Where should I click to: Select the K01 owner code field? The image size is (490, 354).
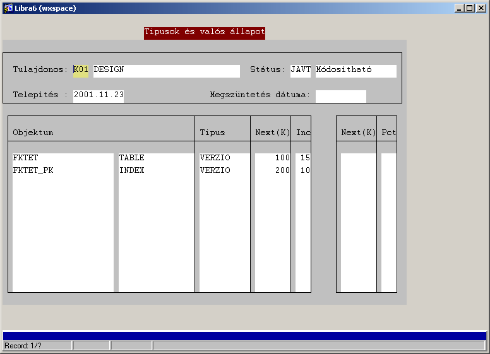[x=81, y=71]
